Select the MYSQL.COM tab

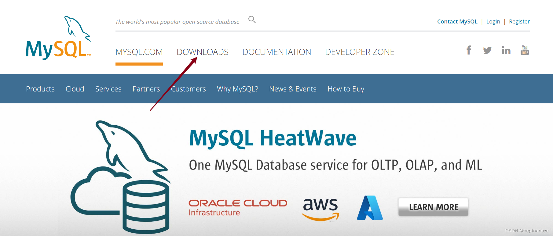click(x=139, y=52)
